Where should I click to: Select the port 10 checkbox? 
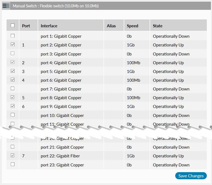coord(13,115)
